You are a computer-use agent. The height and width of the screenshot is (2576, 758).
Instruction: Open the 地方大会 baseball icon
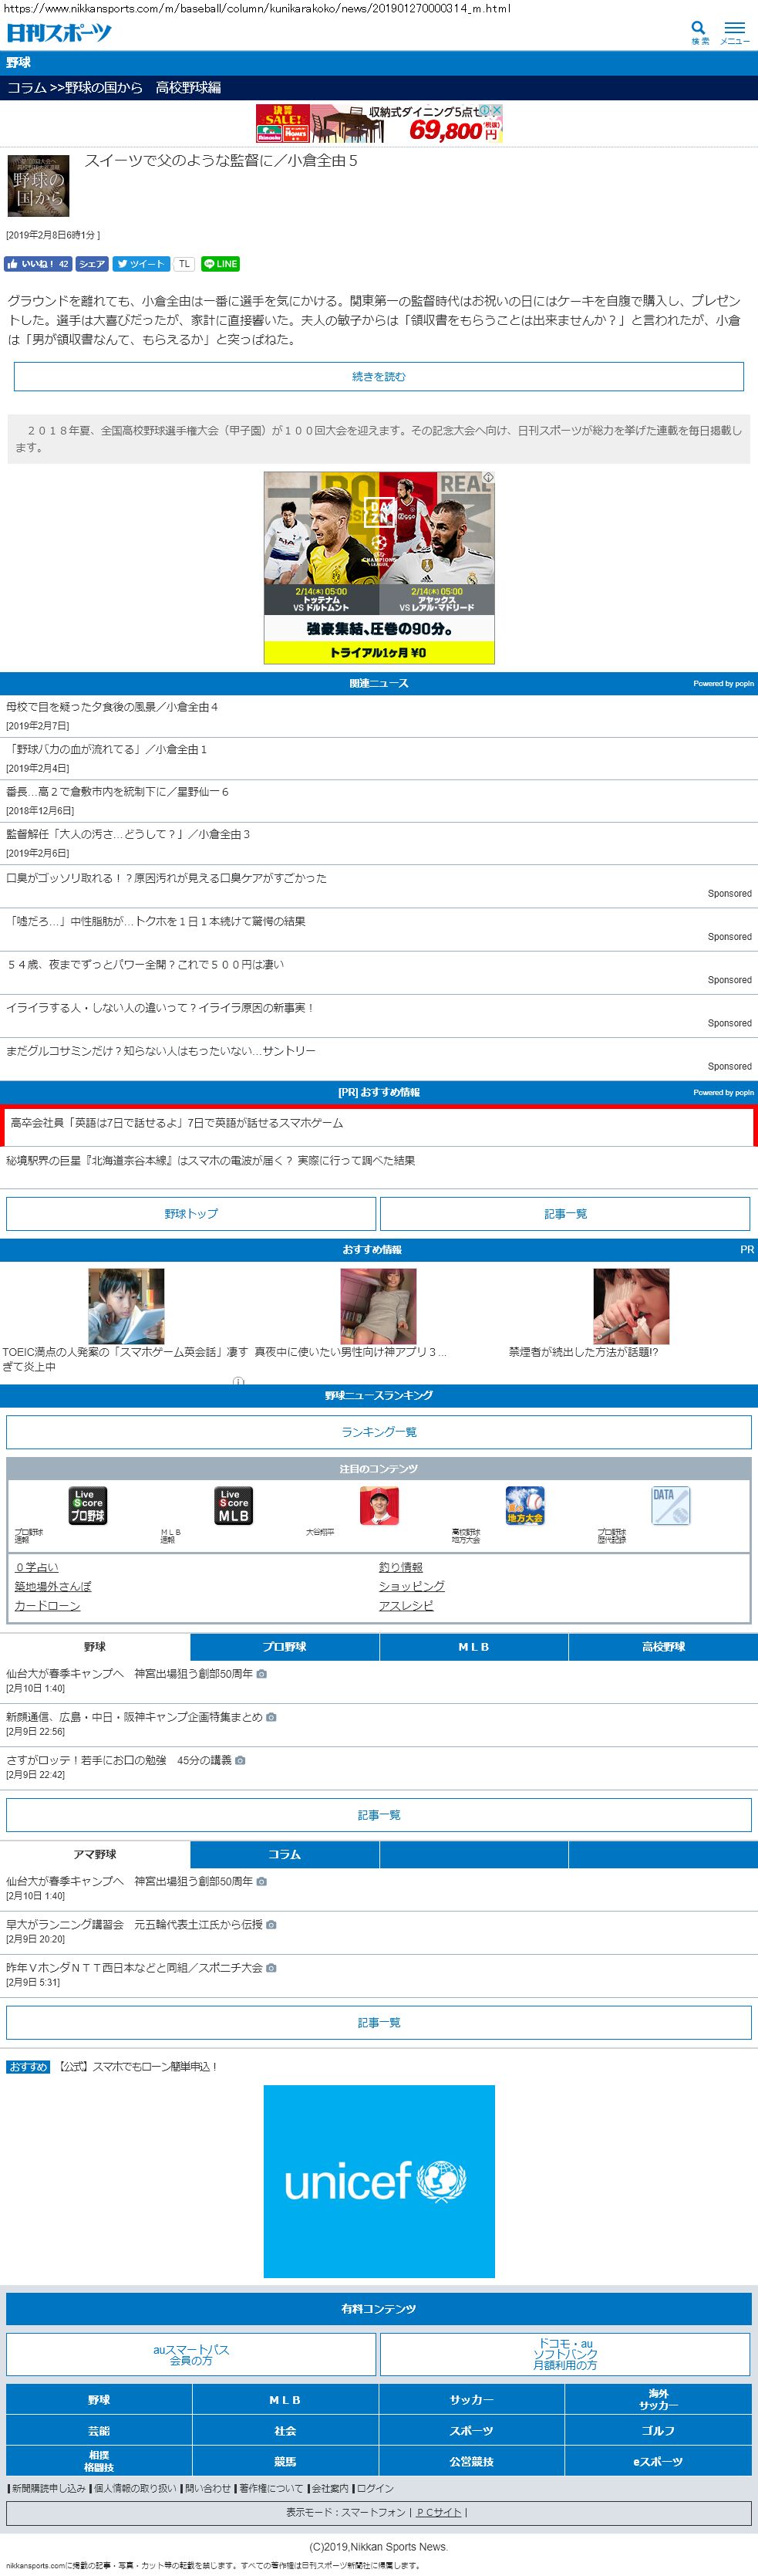pos(524,1505)
